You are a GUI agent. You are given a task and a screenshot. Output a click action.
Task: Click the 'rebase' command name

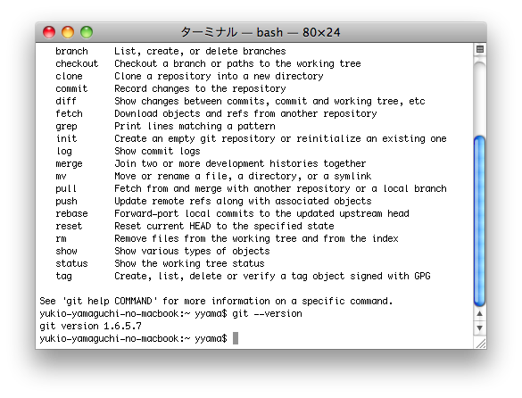point(71,213)
